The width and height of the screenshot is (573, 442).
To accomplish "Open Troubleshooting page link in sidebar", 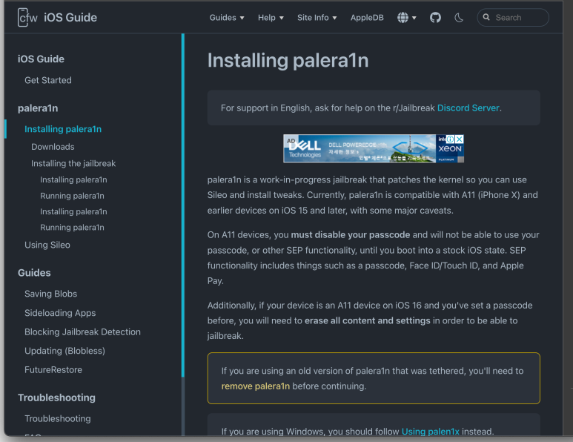I will 57,418.
